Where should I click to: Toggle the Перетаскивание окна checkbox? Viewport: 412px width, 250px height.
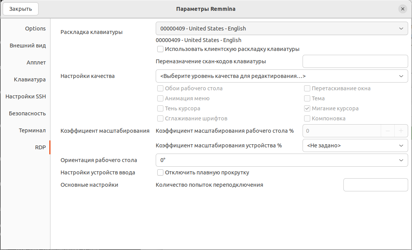click(307, 88)
